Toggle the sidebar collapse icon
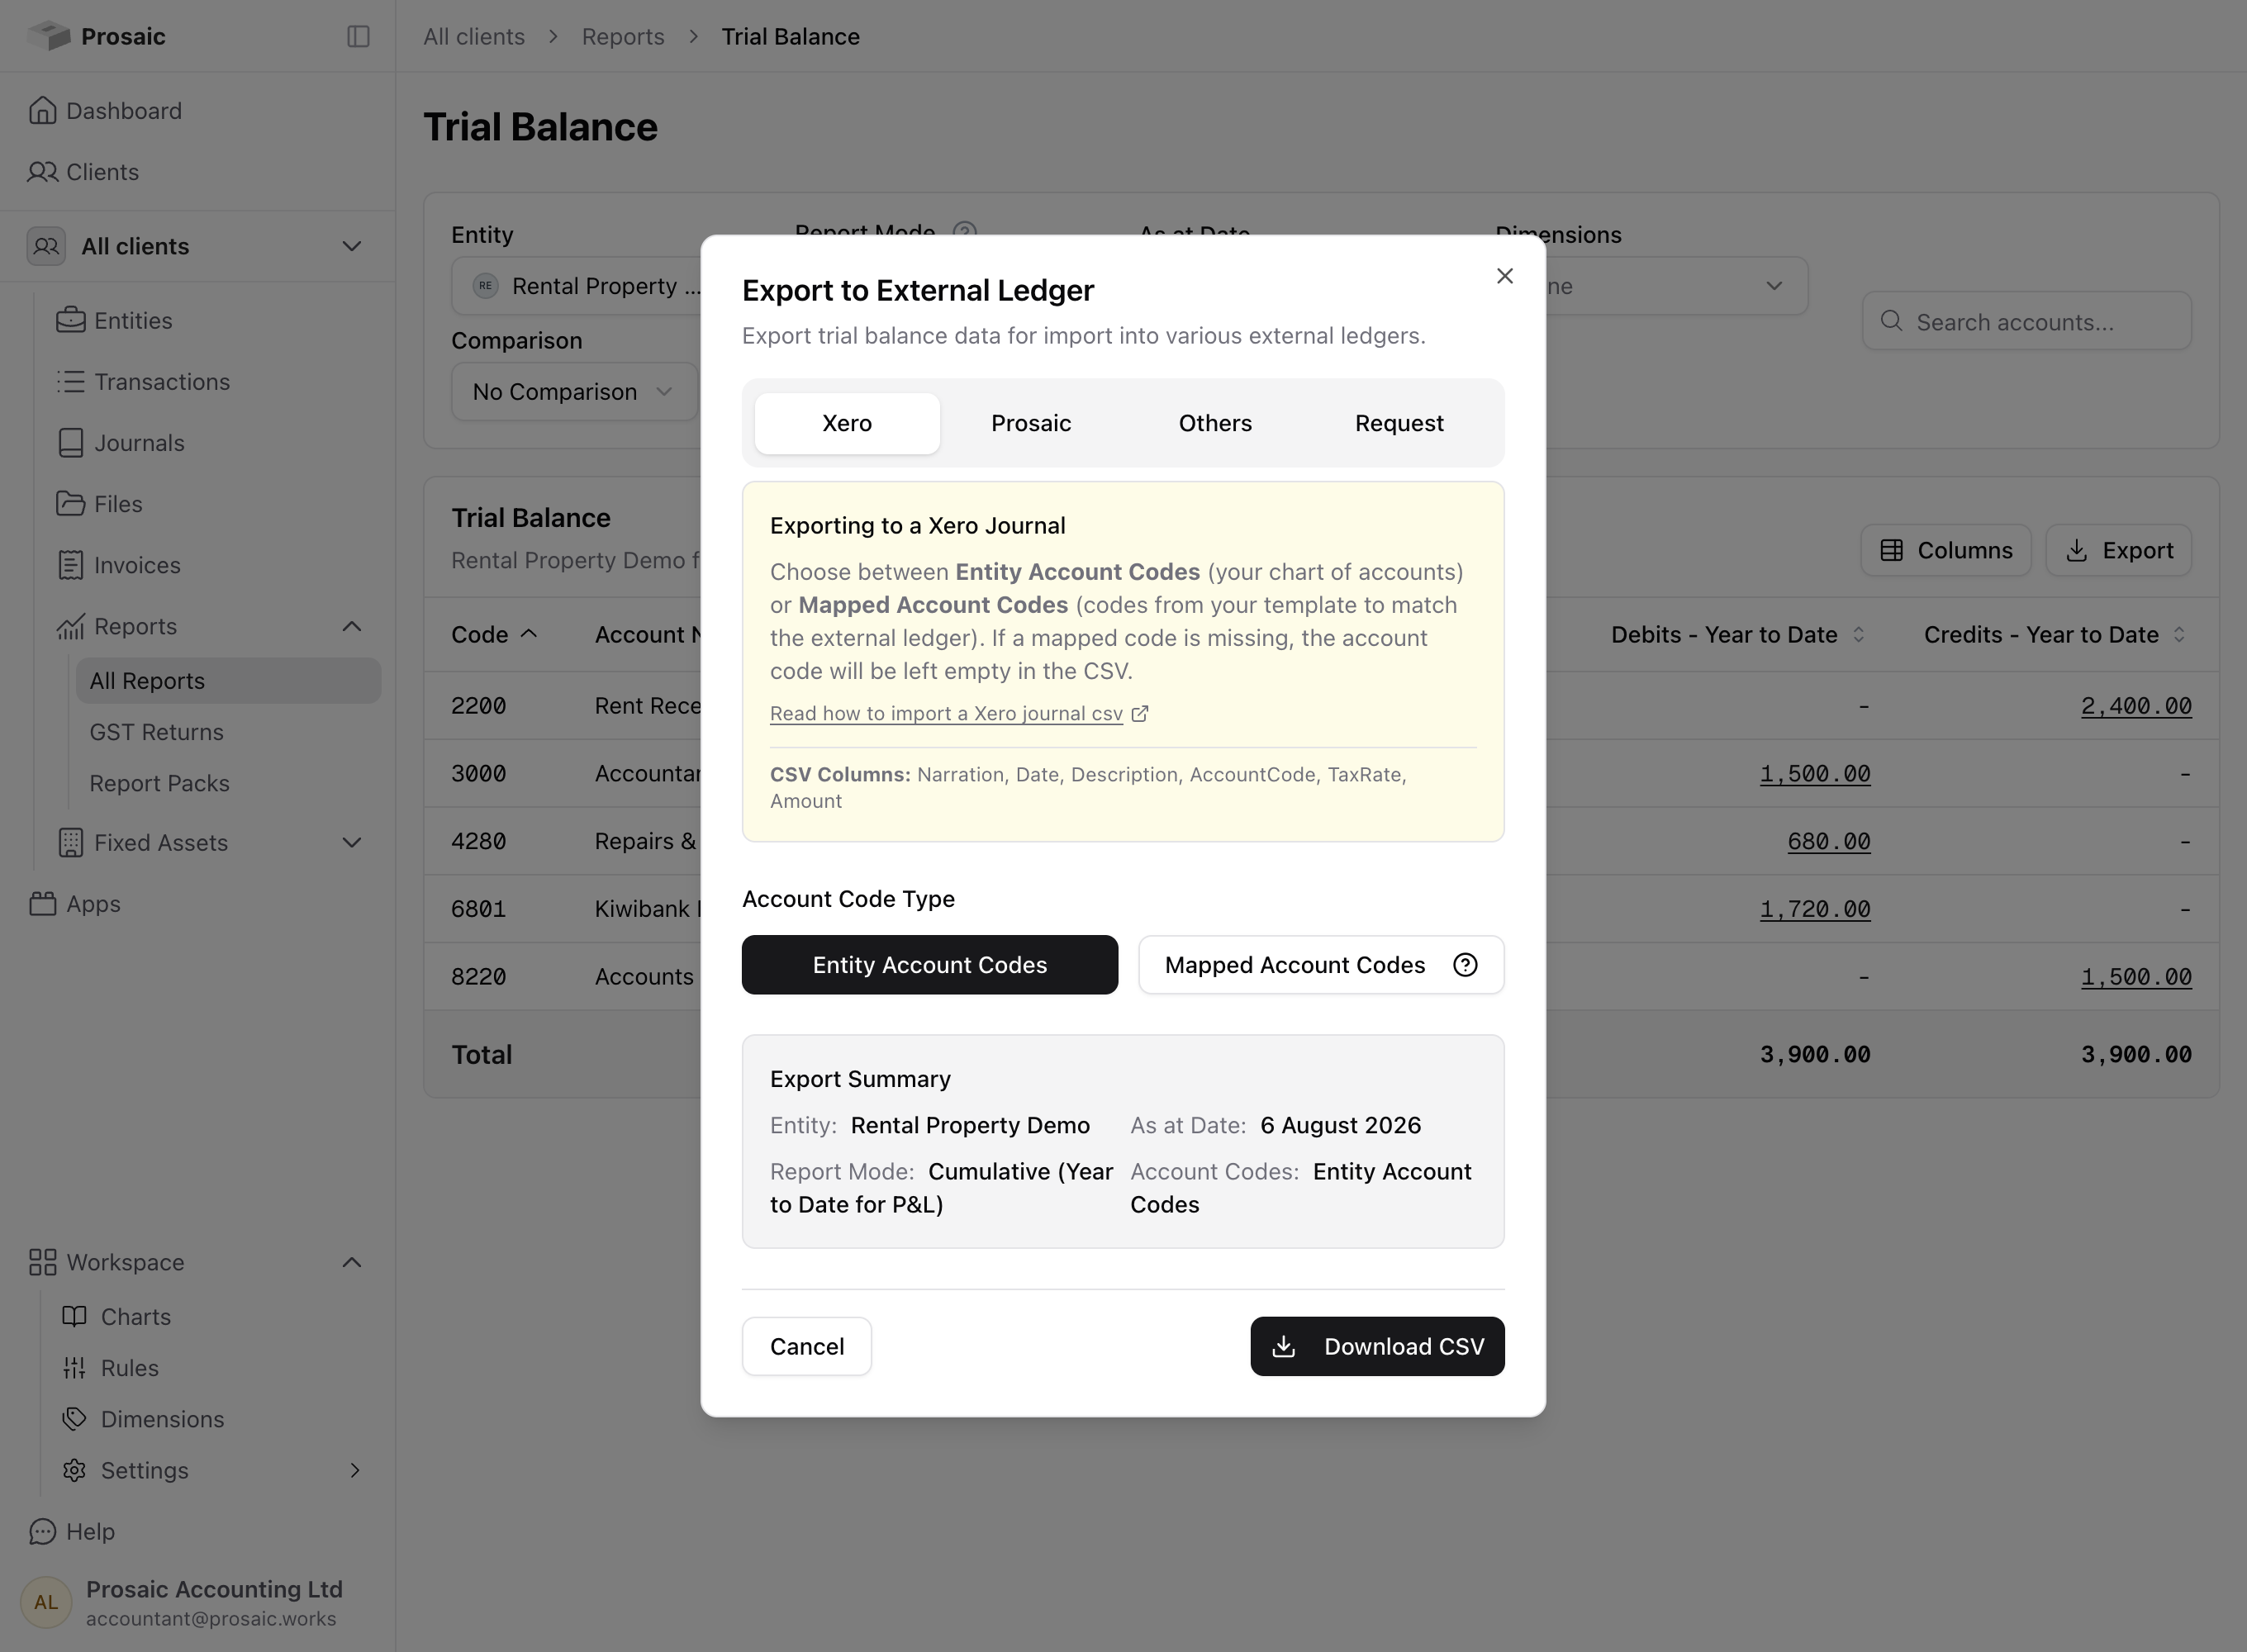 pyautogui.click(x=358, y=36)
